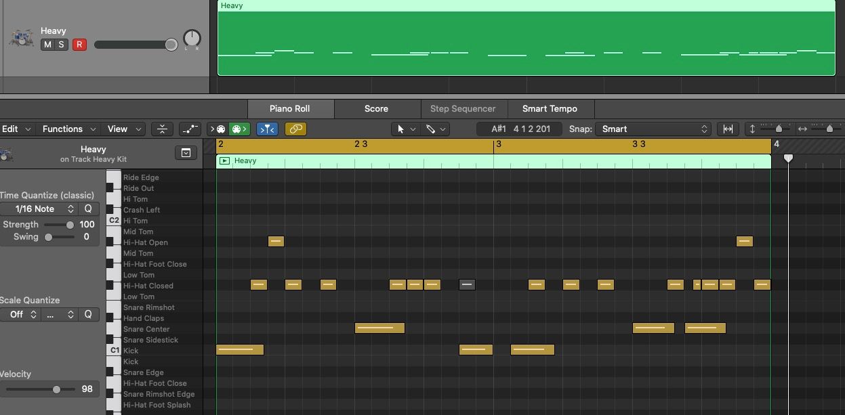This screenshot has width=845, height=415.
Task: Open the Functions menu
Action: tap(64, 129)
